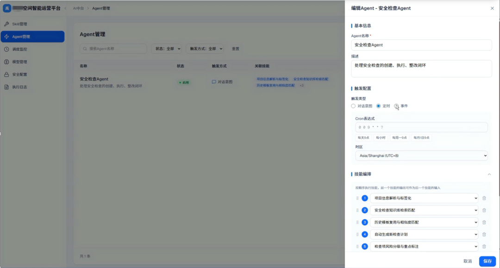Open skill dropdown 自动生成新检查计划

tap(424, 235)
